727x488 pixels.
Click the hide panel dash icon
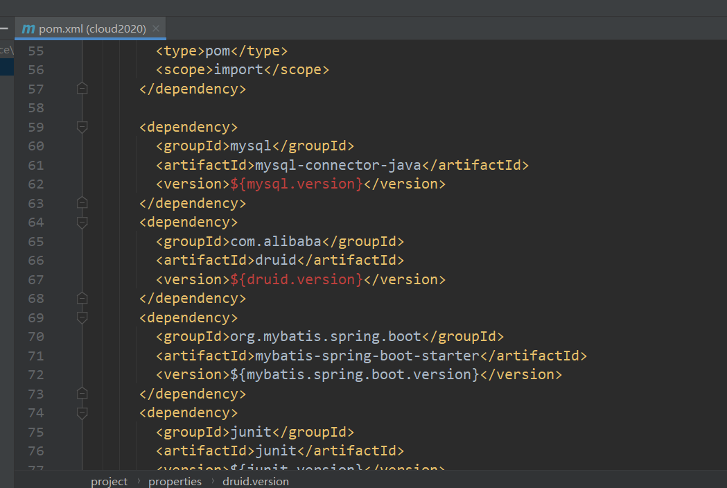[4, 29]
